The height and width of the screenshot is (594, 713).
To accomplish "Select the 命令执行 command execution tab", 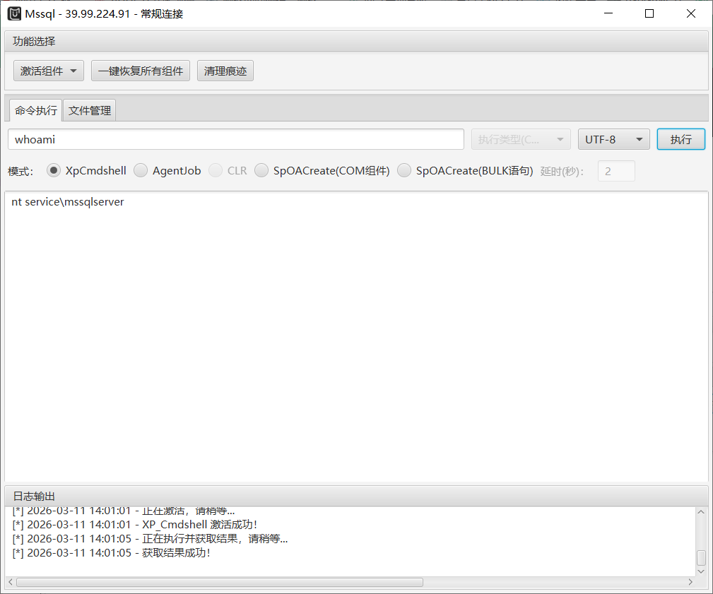I will (34, 110).
